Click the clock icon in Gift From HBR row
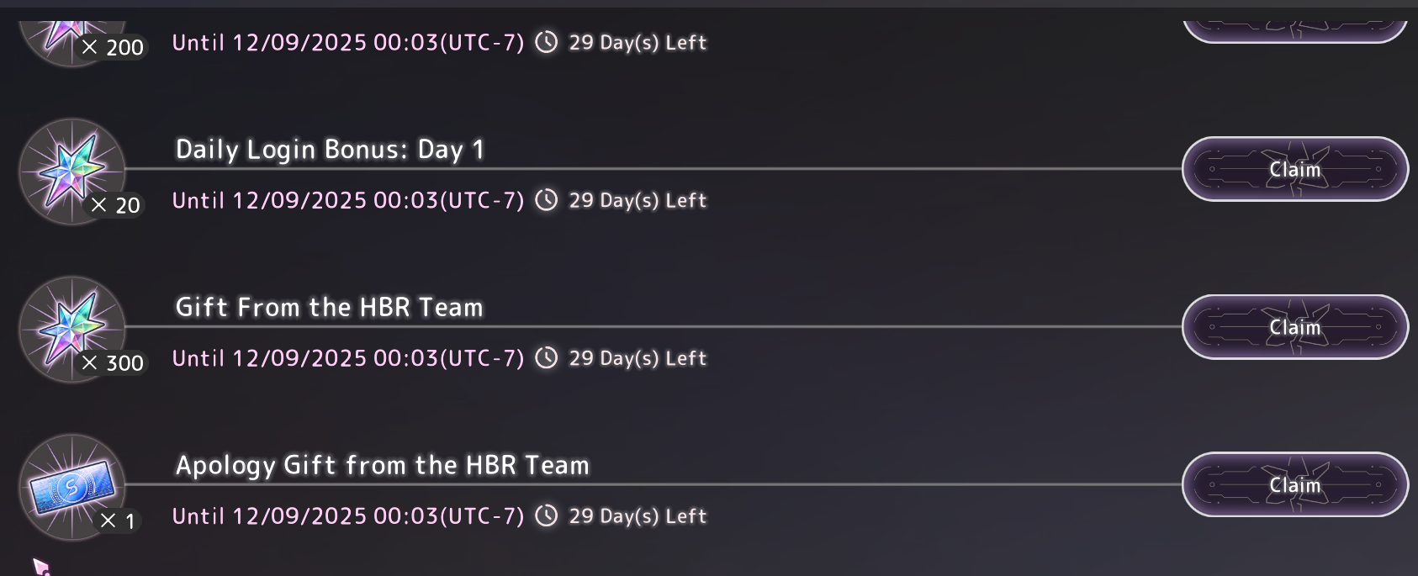 tap(547, 358)
